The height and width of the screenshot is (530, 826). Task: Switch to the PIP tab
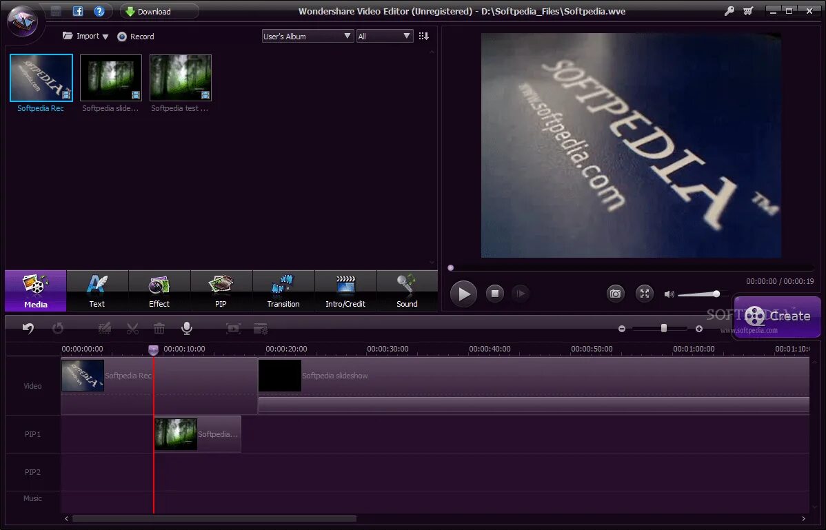click(221, 291)
